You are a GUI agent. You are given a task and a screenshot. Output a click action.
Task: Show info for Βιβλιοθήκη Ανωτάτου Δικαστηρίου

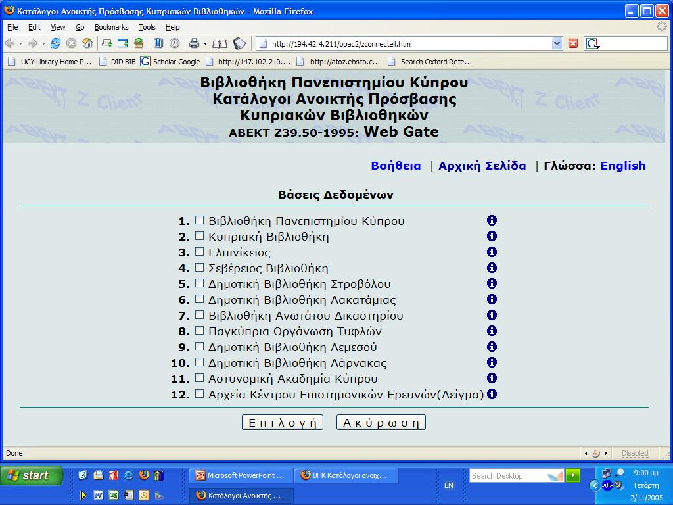coord(492,315)
